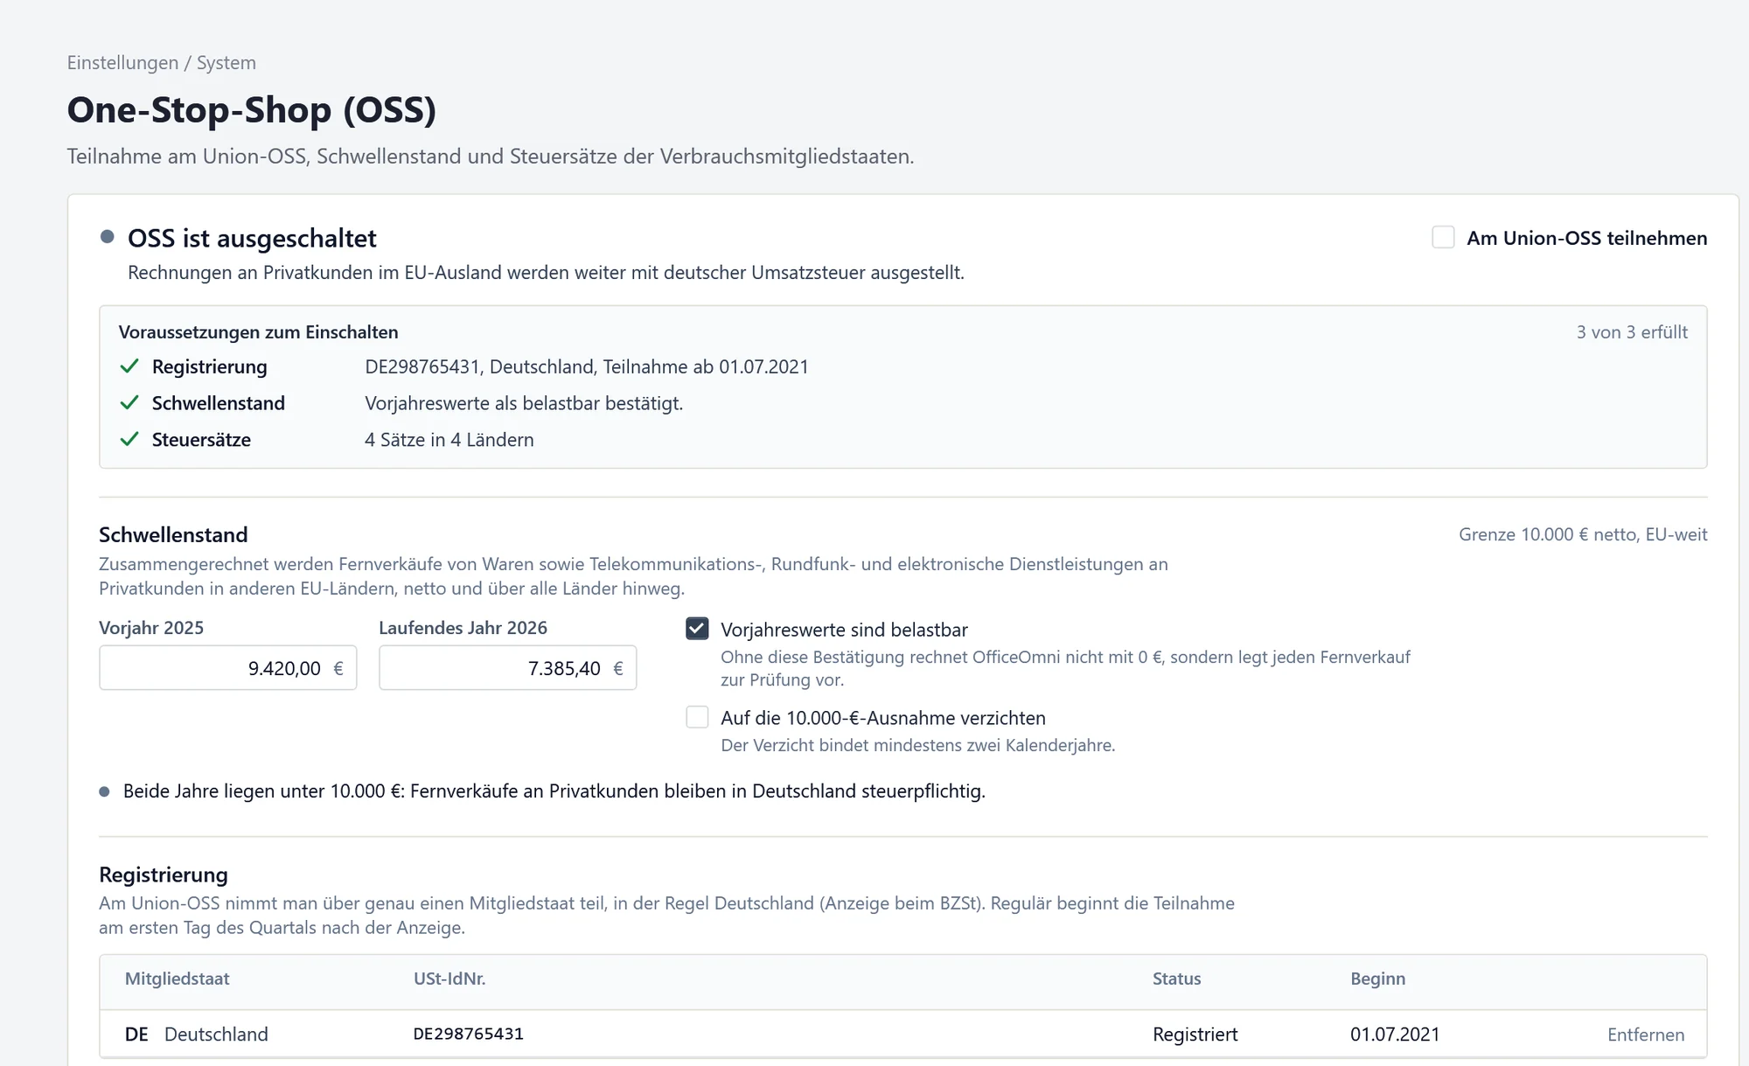The width and height of the screenshot is (1749, 1066).
Task: Uncheck 'Vorjahreswerte sind belastbar'
Action: click(697, 629)
